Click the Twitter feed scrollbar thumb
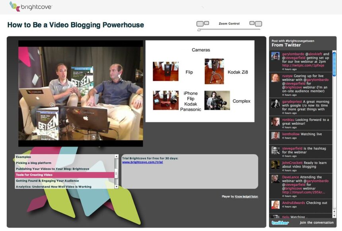Viewport: 342px width, 231px height. pos(334,64)
